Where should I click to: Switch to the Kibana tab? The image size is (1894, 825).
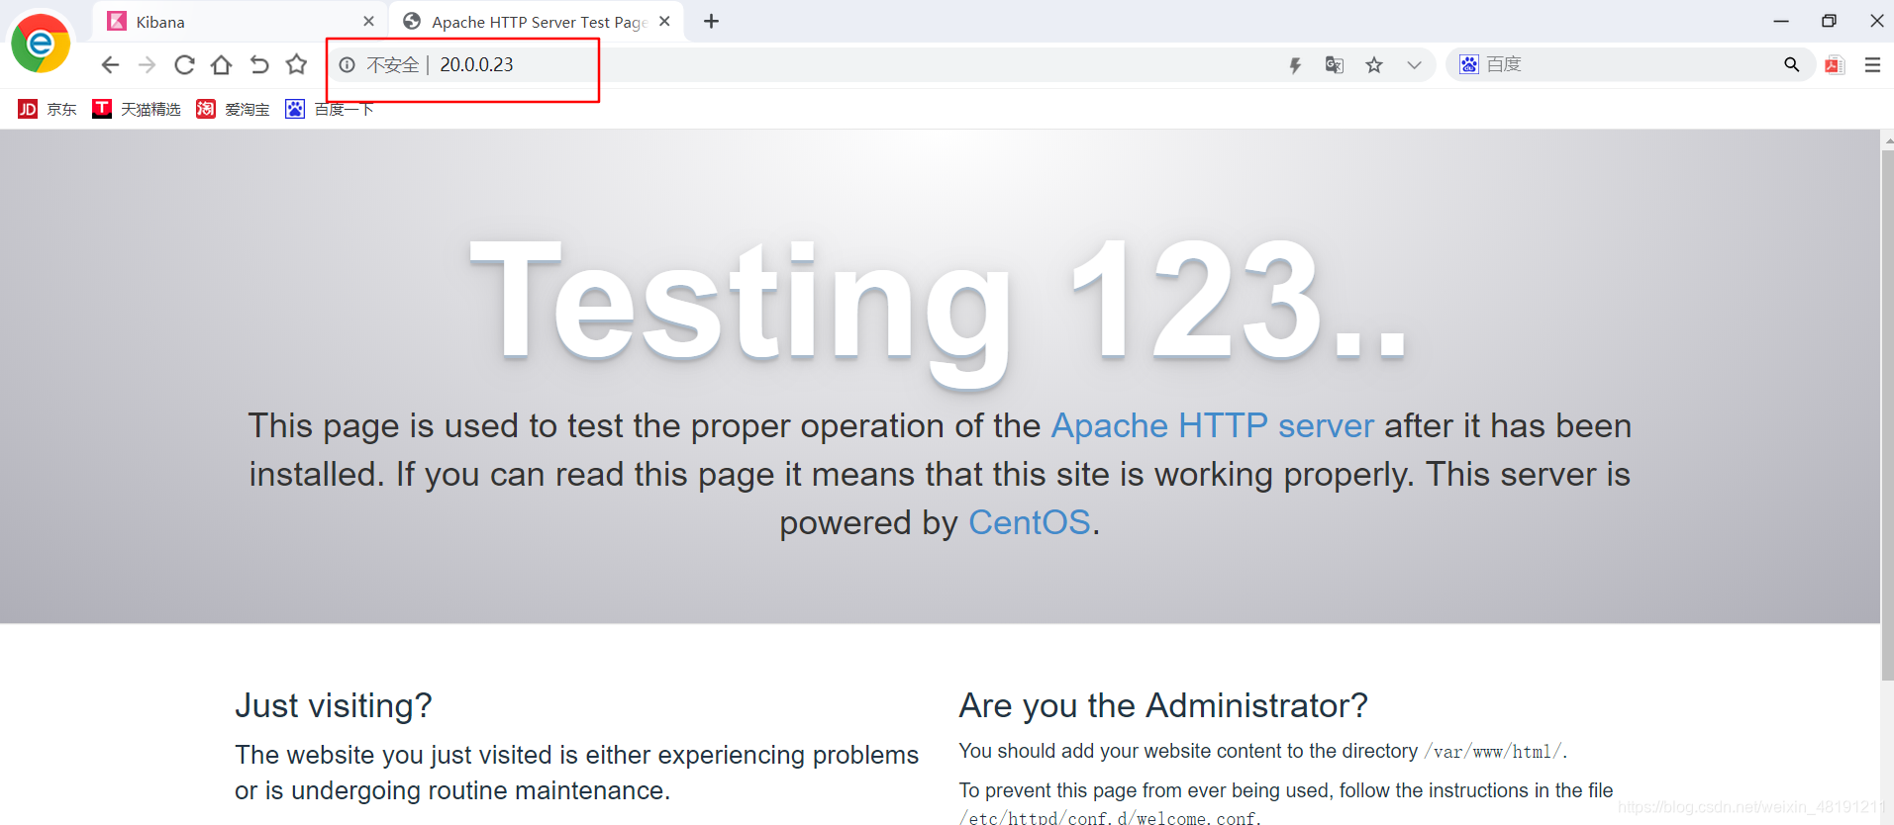pyautogui.click(x=240, y=22)
